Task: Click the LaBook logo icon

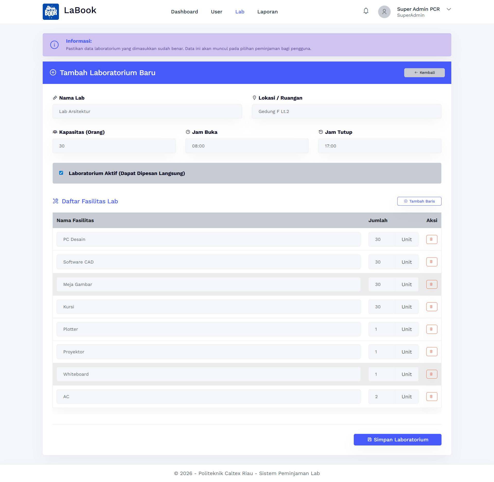Action: (x=51, y=12)
